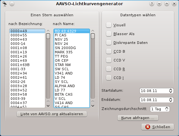Click the Enddatum spin arrows

coord(171,100)
